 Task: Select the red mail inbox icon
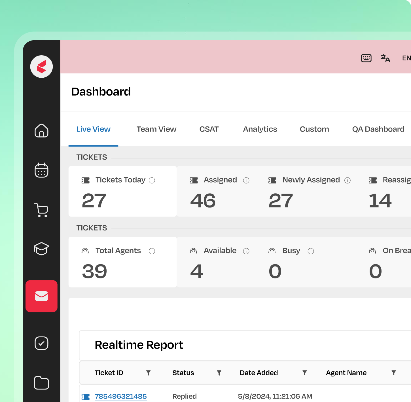pyautogui.click(x=41, y=296)
